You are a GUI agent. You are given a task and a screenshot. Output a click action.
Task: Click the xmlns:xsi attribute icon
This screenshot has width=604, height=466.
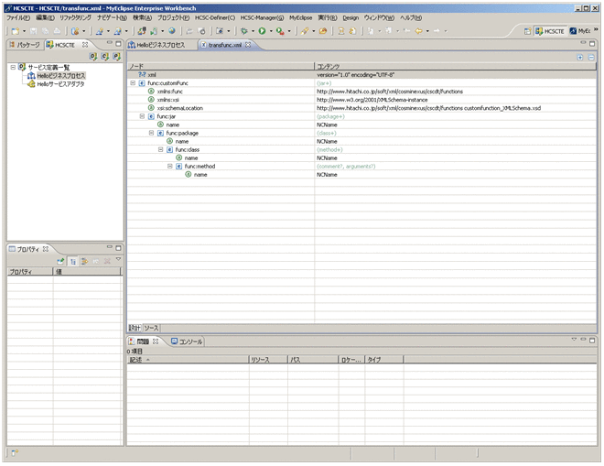pyautogui.click(x=151, y=100)
